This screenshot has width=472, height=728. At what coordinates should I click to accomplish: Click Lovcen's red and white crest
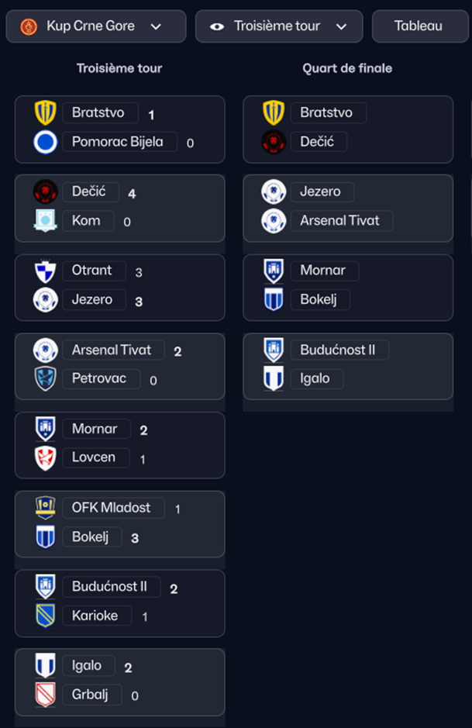(46, 458)
